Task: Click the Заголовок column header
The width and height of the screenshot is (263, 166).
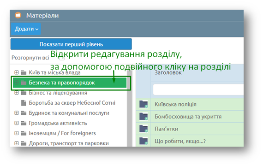Action: (168, 72)
